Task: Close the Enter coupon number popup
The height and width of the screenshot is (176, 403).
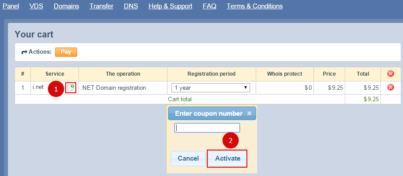Action: pyautogui.click(x=249, y=114)
